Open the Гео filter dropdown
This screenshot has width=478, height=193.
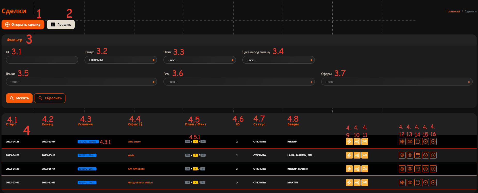(239, 82)
